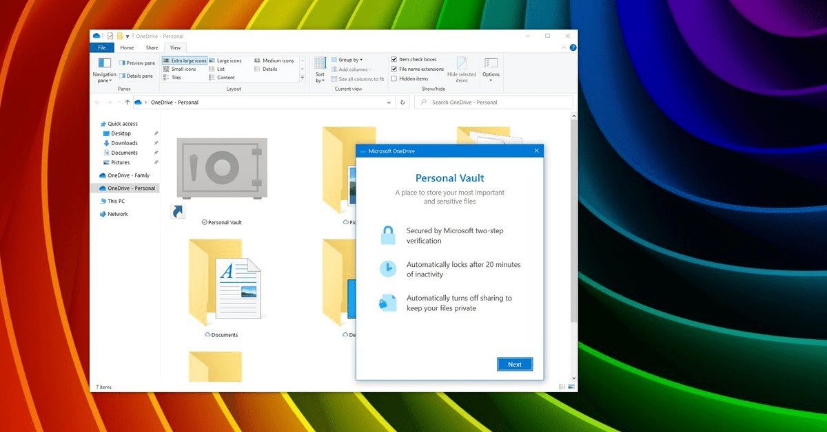The image size is (827, 432).
Task: Select the Personal Vault safe icon
Action: (x=221, y=169)
